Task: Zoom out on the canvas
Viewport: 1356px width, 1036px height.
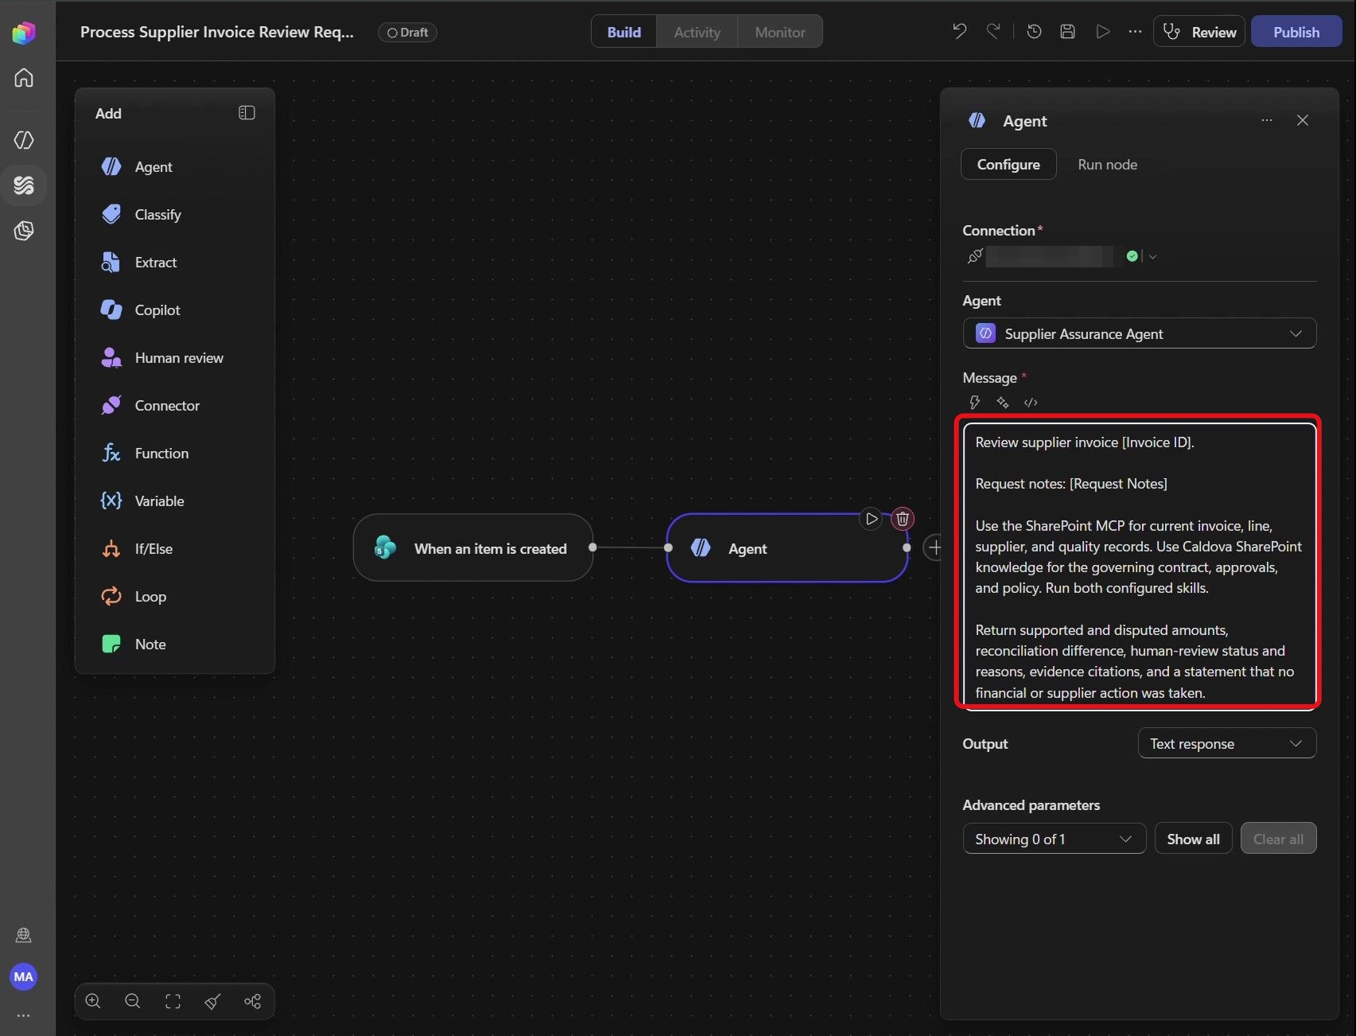Action: click(133, 1001)
